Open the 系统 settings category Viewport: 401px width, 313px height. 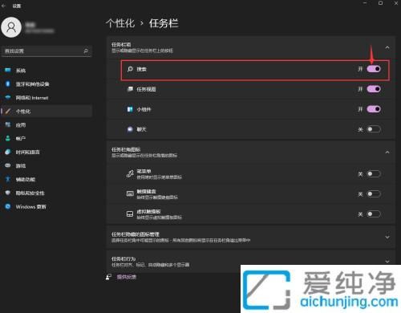[47, 71]
